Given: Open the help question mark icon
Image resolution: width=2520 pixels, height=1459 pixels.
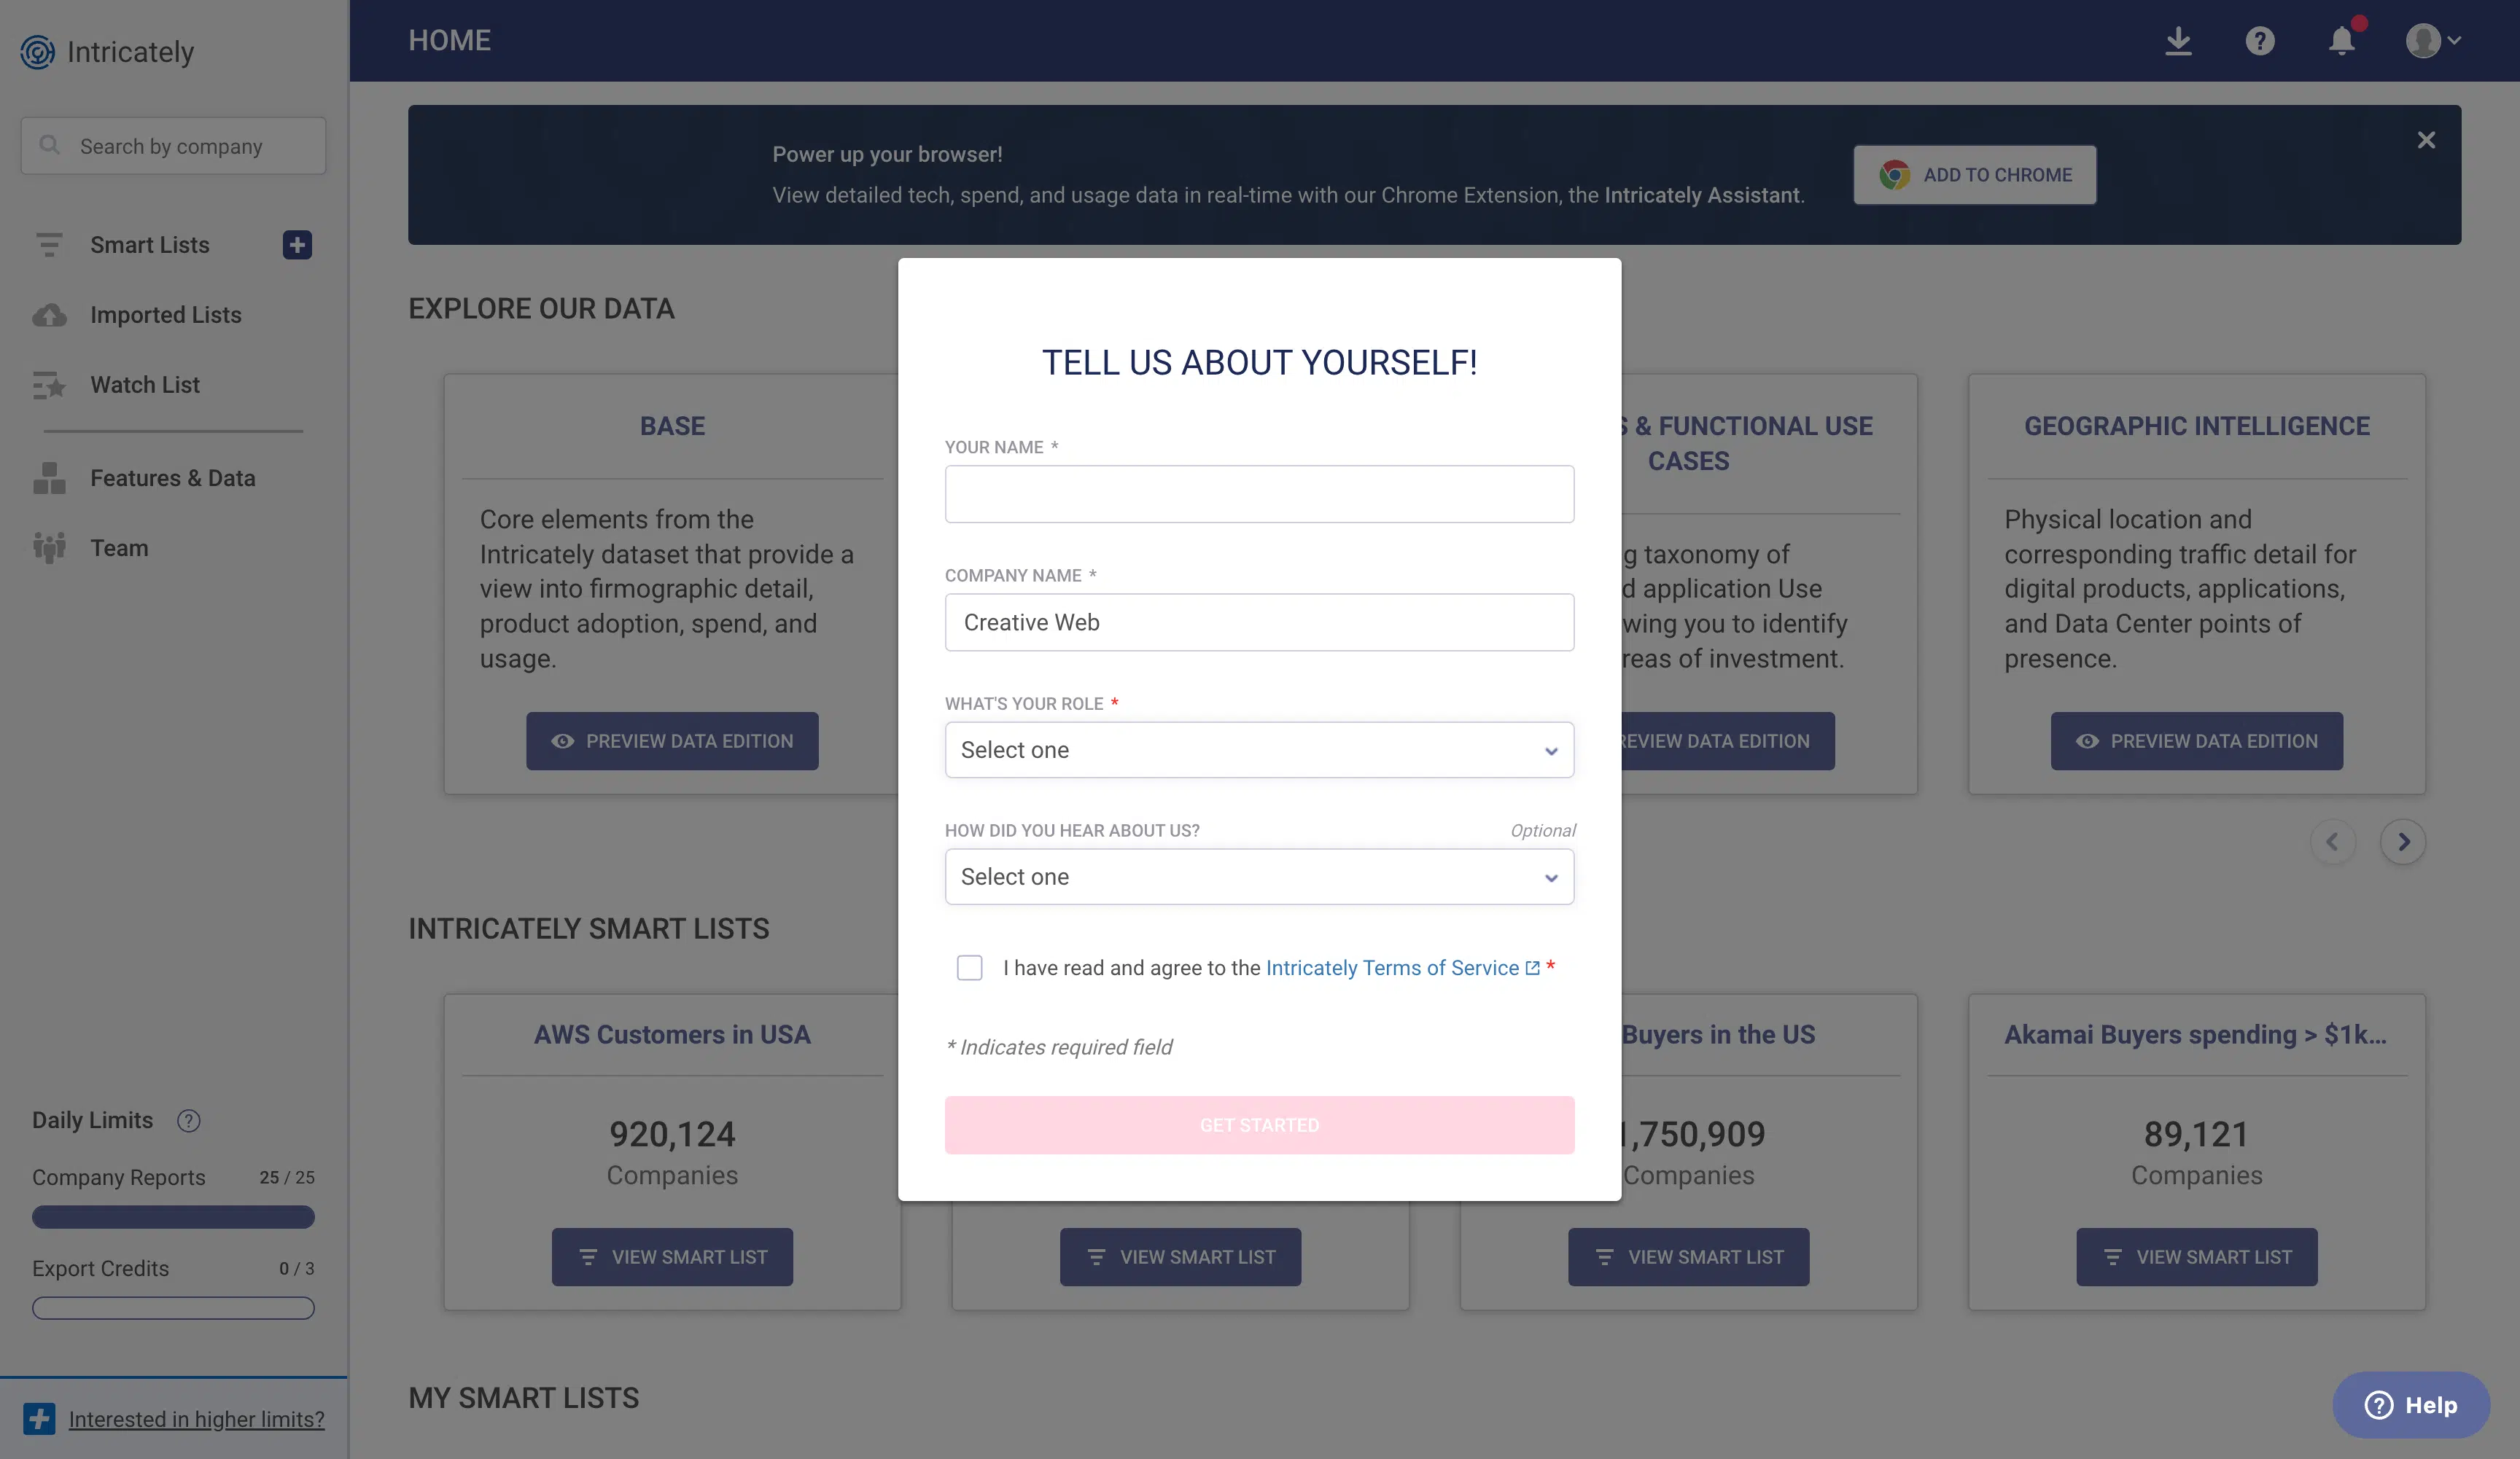Looking at the screenshot, I should point(2260,41).
